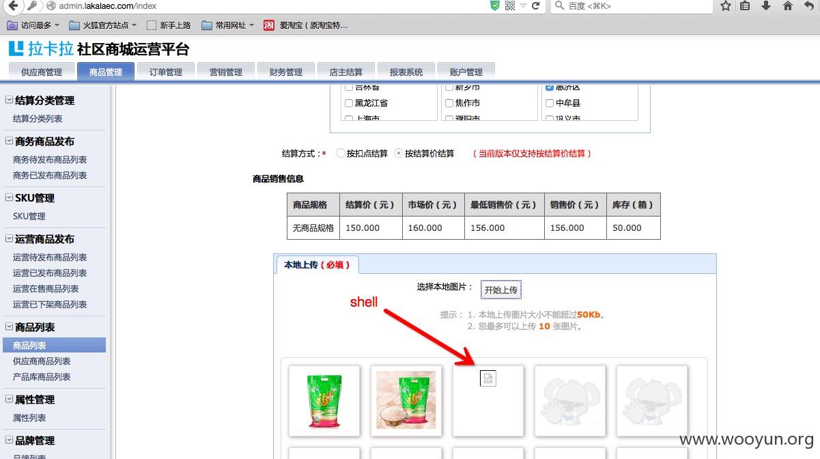Open the 访问最多 bookmark folder
This screenshot has width=820, height=459.
tap(33, 25)
